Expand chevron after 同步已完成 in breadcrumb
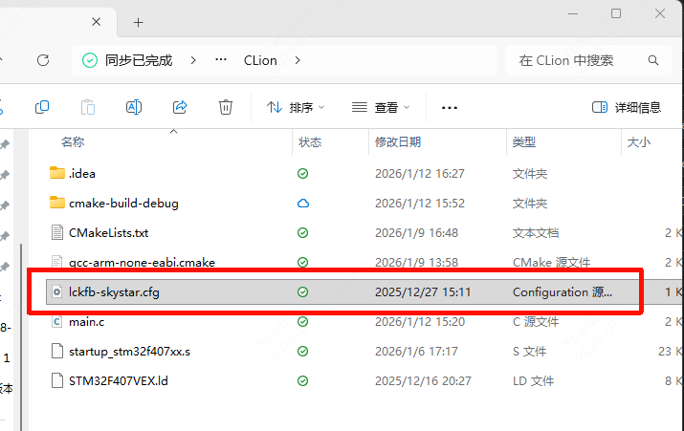The width and height of the screenshot is (684, 431). tap(193, 60)
